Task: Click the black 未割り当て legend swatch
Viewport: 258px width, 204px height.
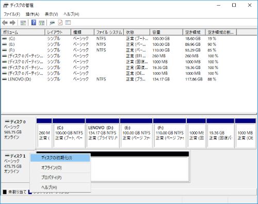Action: point(5,192)
